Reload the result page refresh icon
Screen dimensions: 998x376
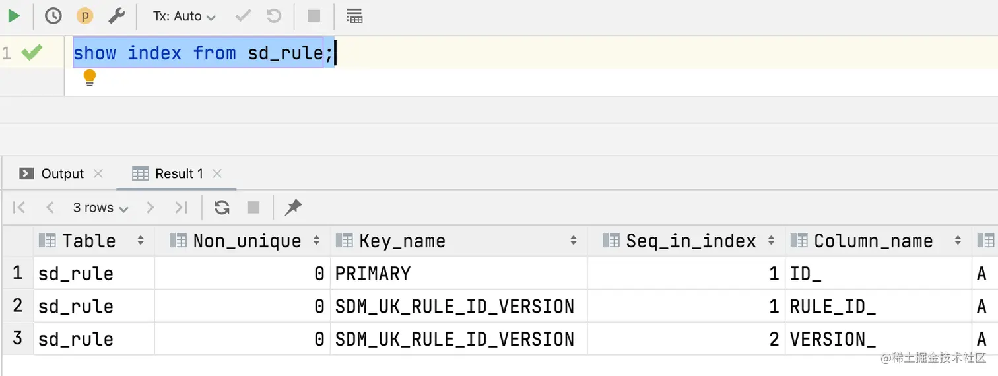(222, 208)
